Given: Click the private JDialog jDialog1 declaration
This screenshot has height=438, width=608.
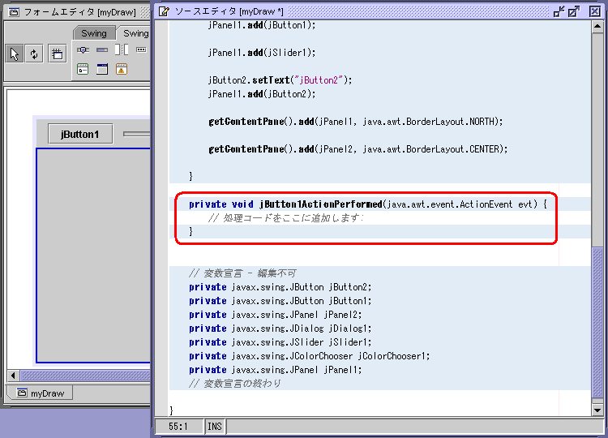Looking at the screenshot, I should pos(280,328).
